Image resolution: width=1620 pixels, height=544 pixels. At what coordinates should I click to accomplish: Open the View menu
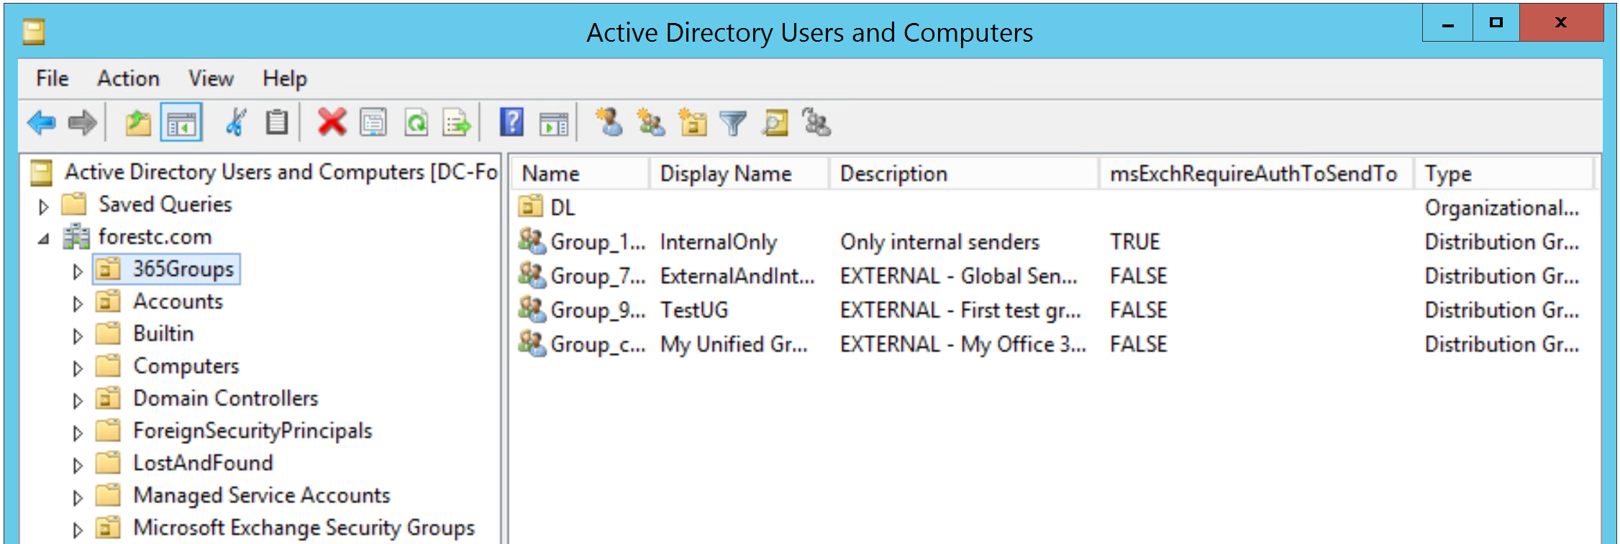click(x=211, y=78)
